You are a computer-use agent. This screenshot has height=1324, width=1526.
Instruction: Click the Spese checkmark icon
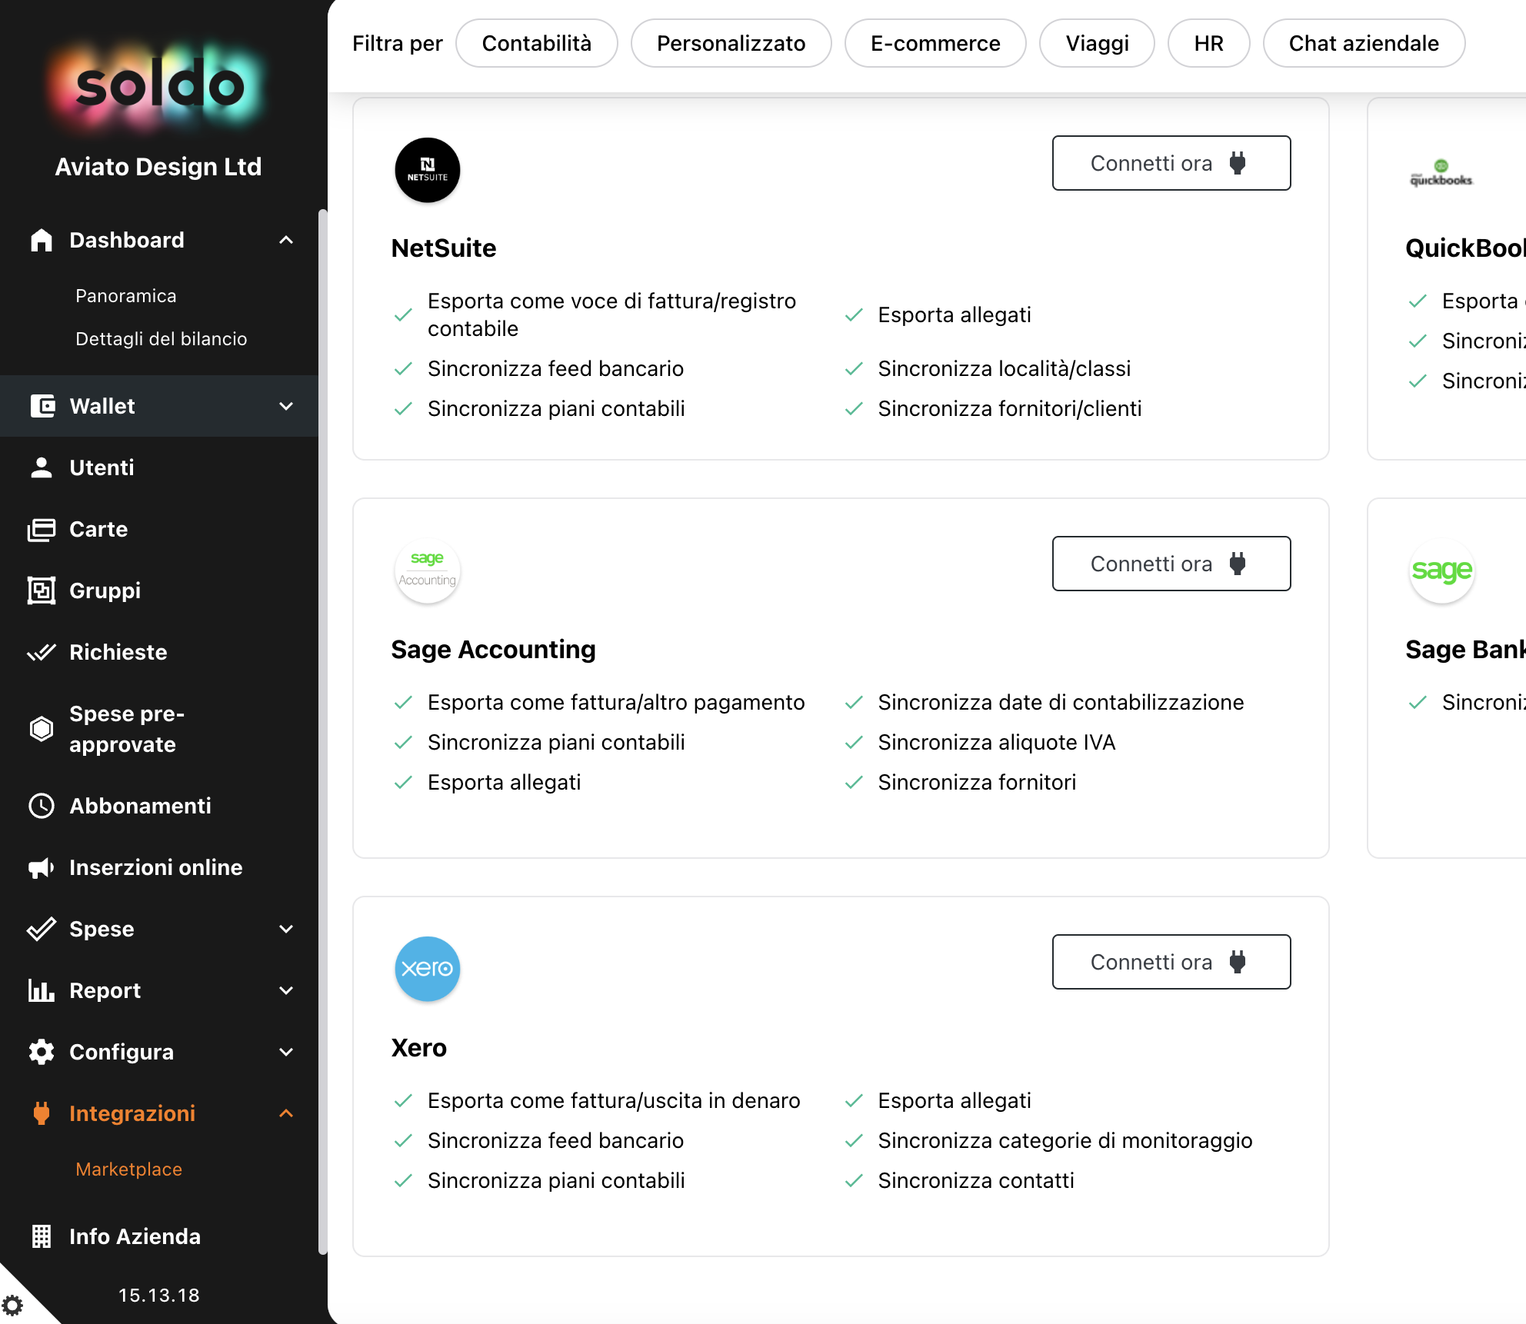click(x=42, y=929)
